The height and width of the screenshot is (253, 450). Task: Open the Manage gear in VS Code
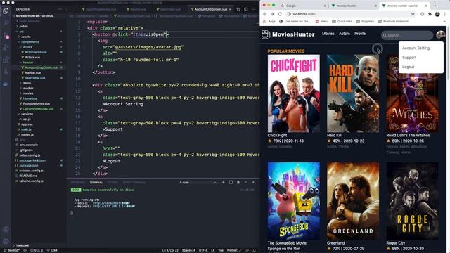click(x=6, y=241)
